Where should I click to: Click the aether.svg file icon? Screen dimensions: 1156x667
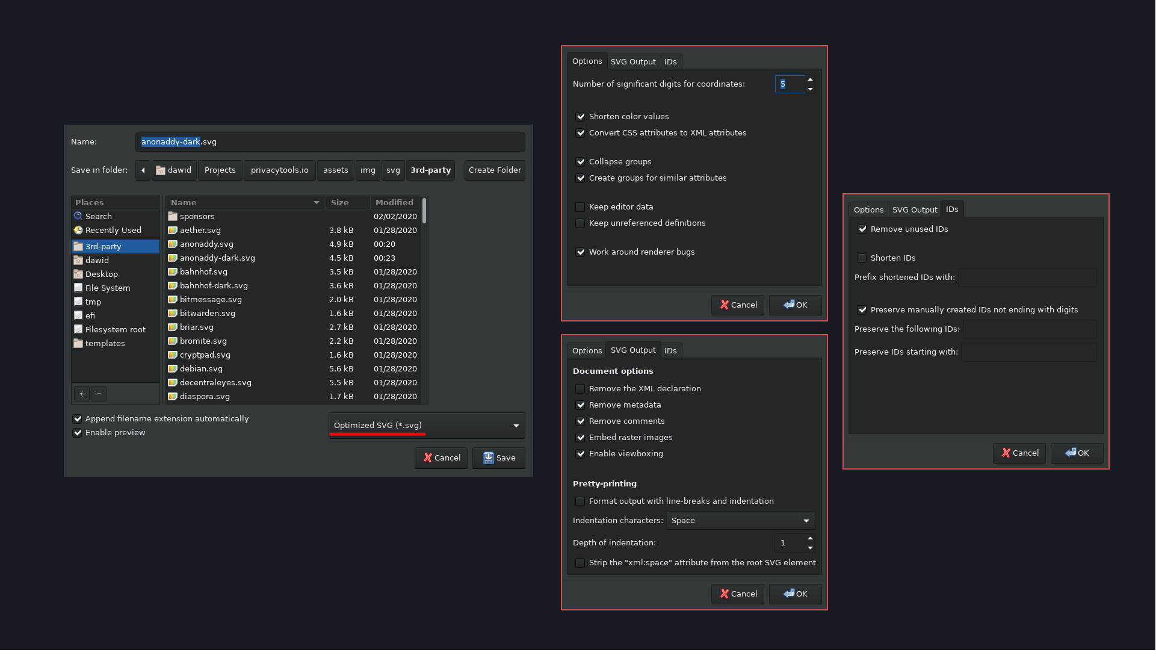point(173,230)
